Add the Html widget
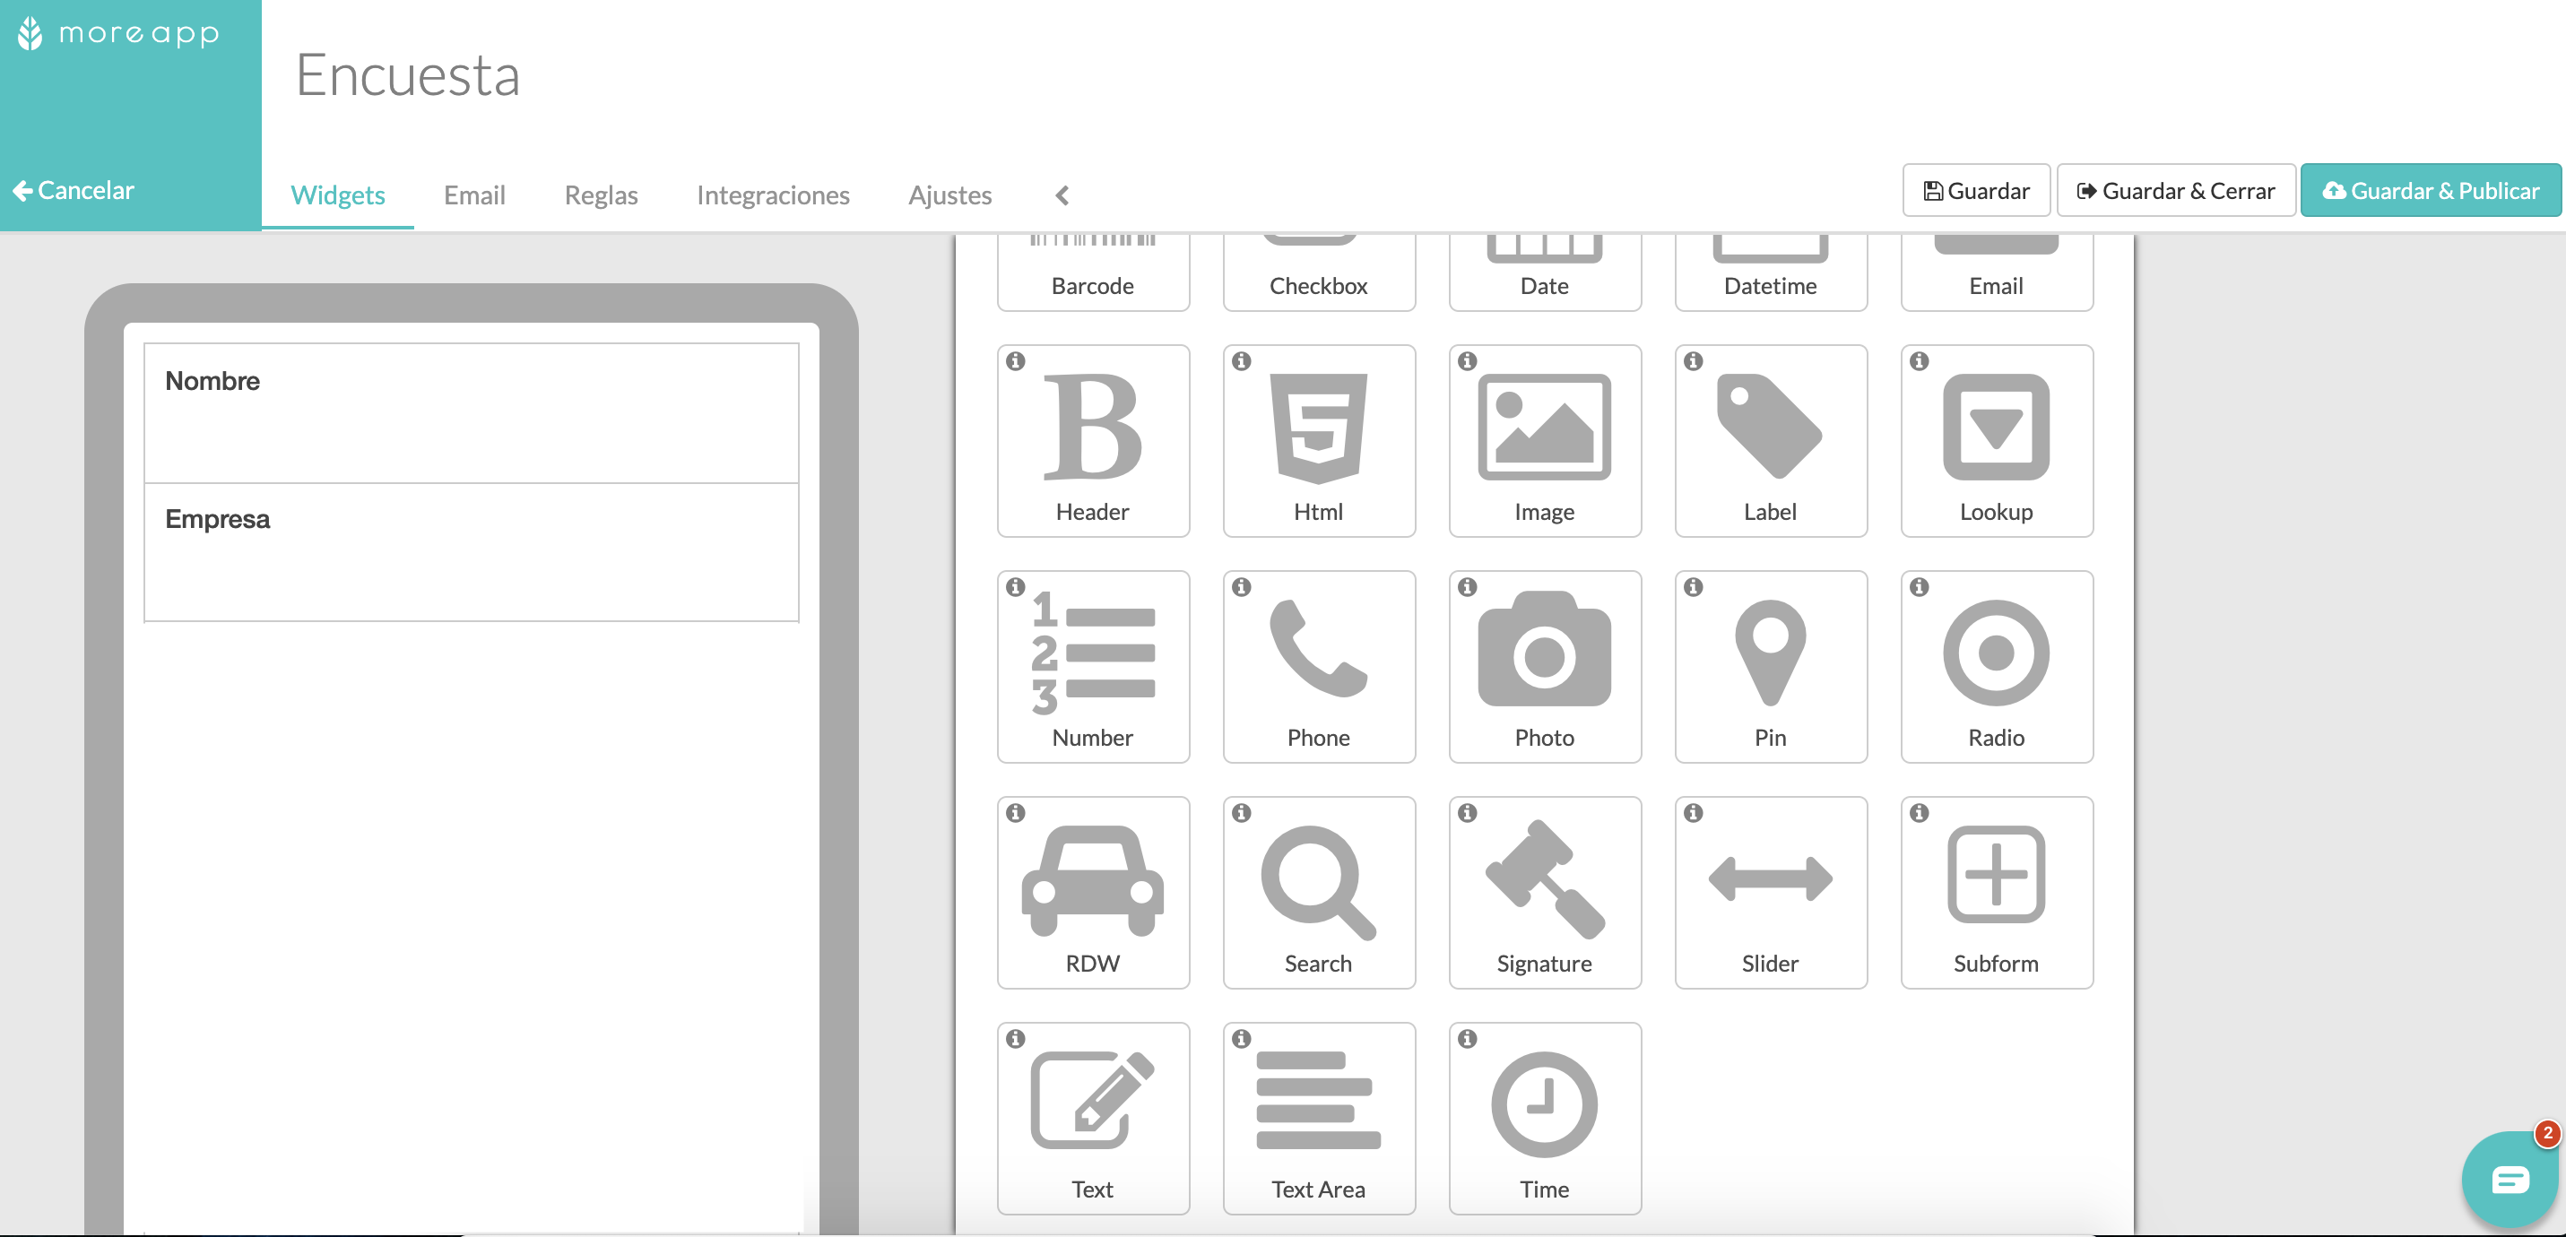The height and width of the screenshot is (1237, 2566). click(1319, 441)
